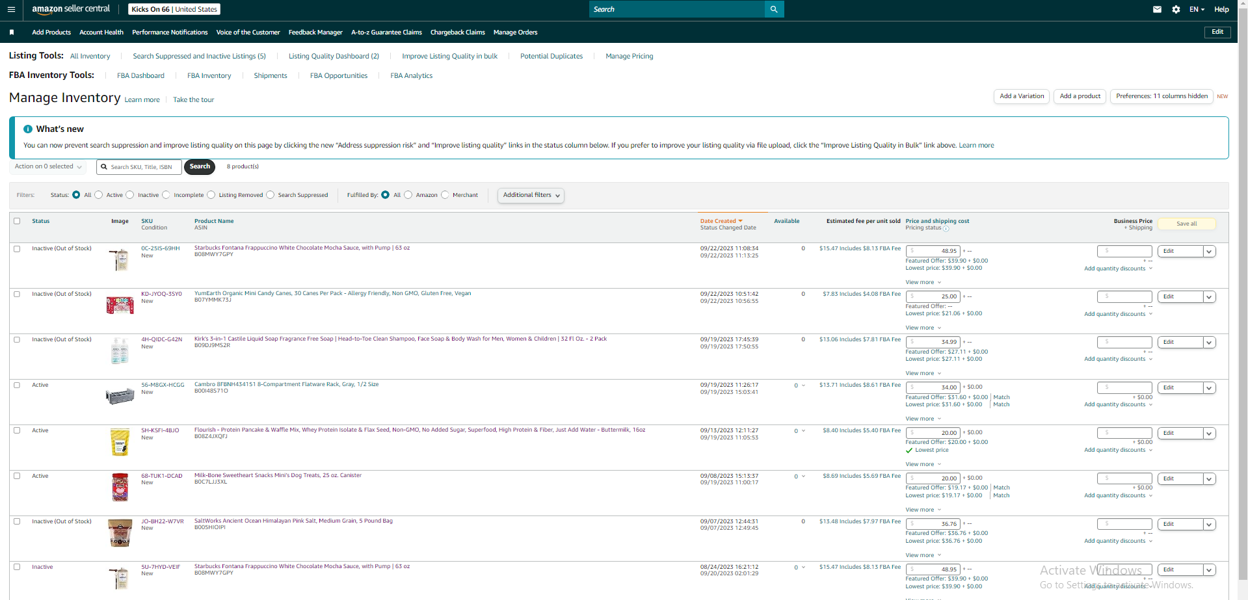1248x600 pixels.
Task: Open Account Health menu item
Action: point(101,33)
